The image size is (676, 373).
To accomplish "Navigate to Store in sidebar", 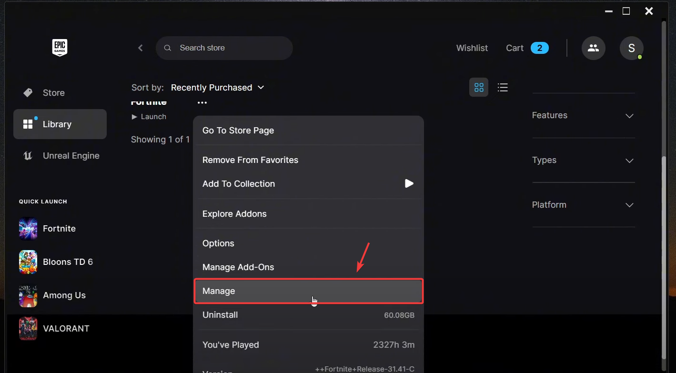I will 60,93.
